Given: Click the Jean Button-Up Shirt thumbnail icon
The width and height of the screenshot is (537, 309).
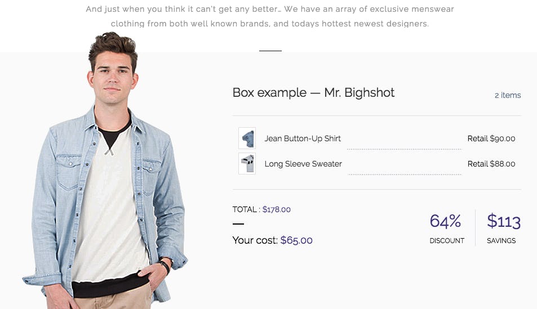Looking at the screenshot, I should (x=247, y=138).
